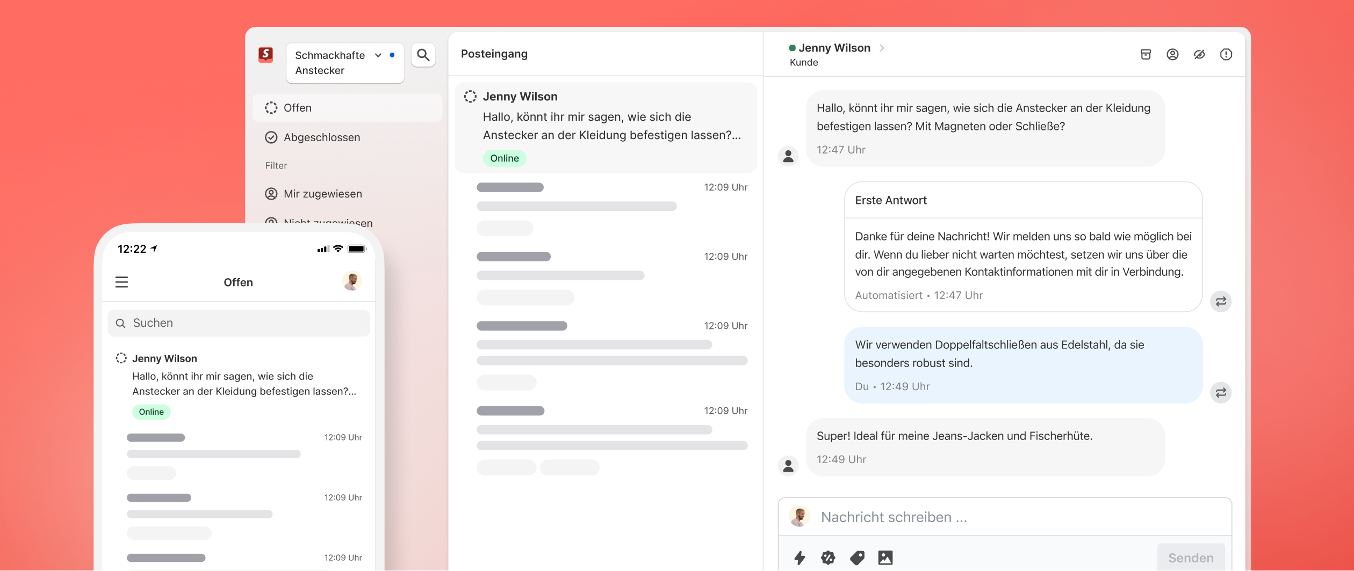Click the Online badge in Posteingang list
The width and height of the screenshot is (1354, 571).
click(x=505, y=158)
